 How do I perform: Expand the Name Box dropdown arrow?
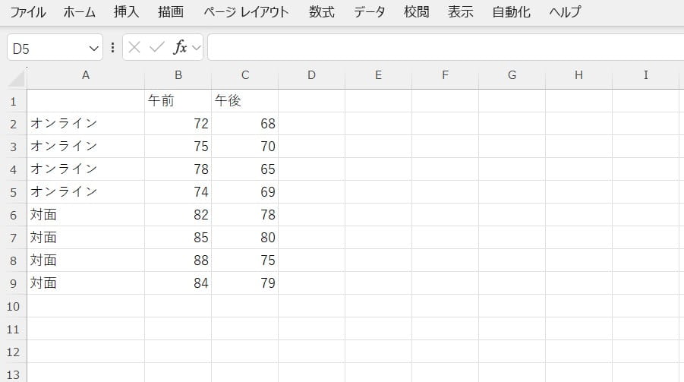point(94,49)
